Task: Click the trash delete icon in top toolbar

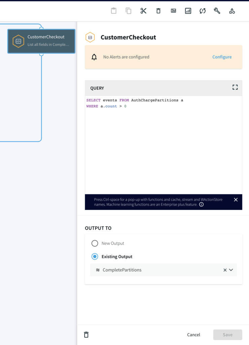Action: click(158, 11)
